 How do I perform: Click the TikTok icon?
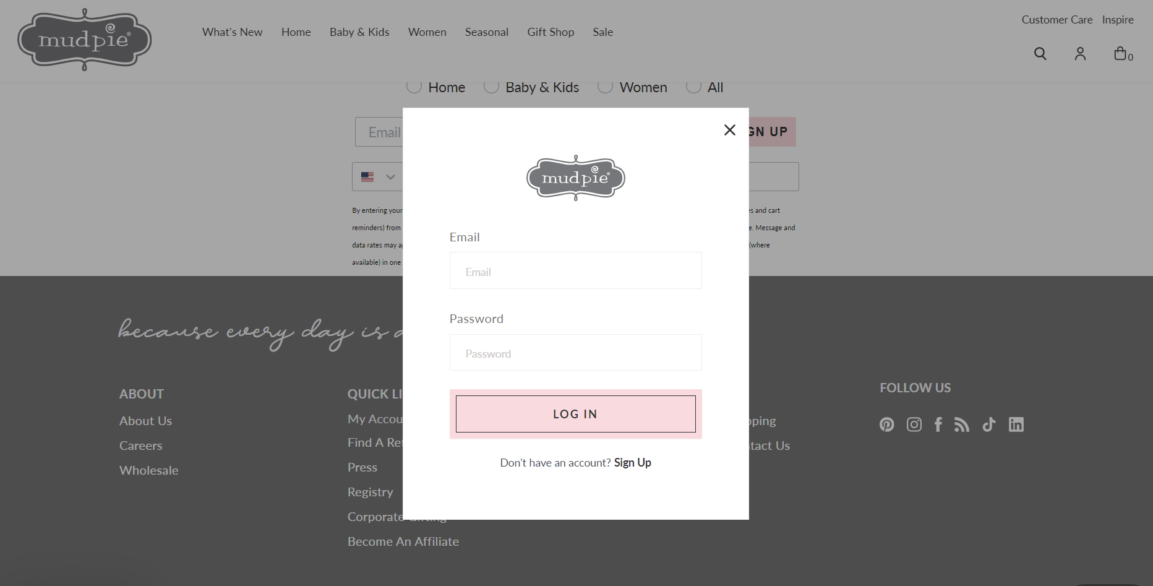(x=988, y=424)
